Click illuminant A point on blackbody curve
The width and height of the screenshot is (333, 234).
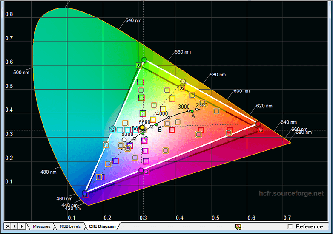pos(192,111)
